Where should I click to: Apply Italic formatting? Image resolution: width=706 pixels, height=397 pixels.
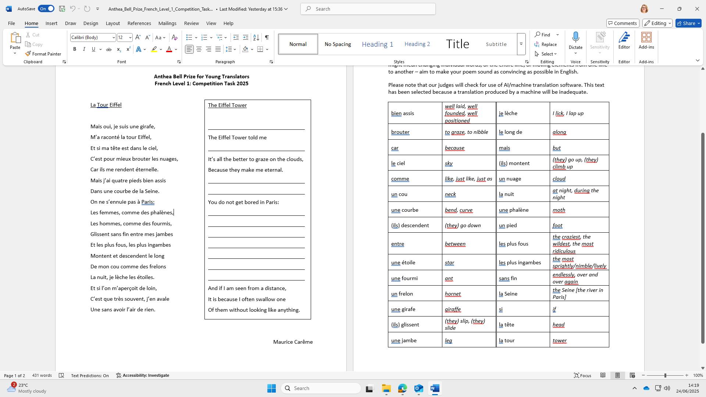click(84, 49)
